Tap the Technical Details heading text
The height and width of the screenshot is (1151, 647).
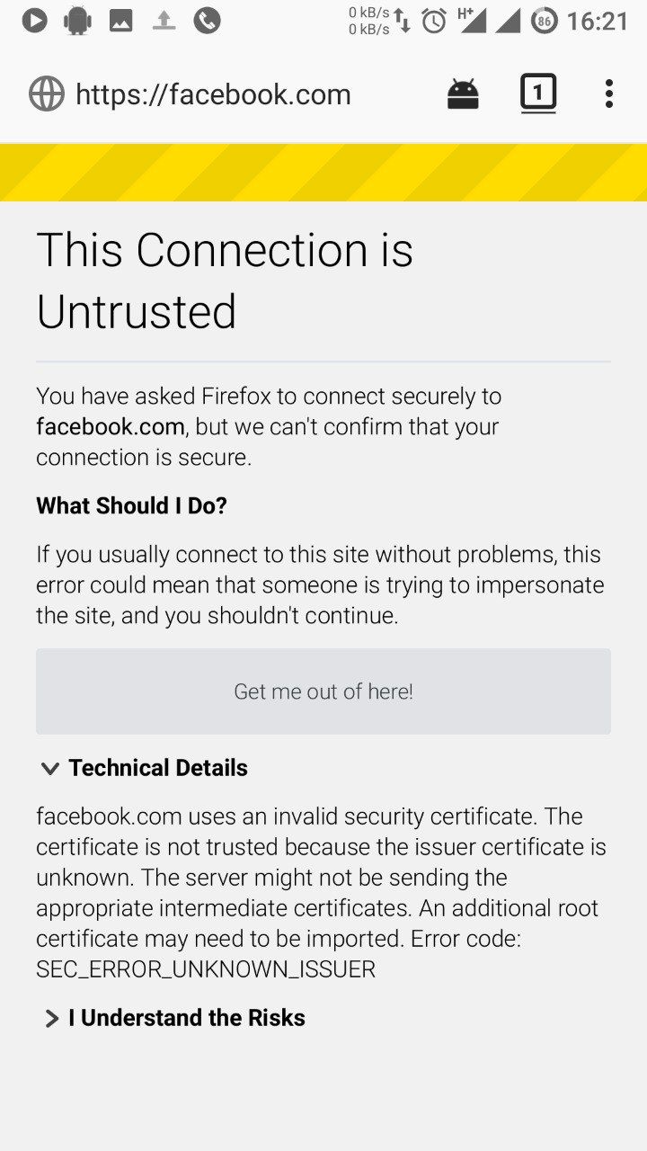pos(158,768)
